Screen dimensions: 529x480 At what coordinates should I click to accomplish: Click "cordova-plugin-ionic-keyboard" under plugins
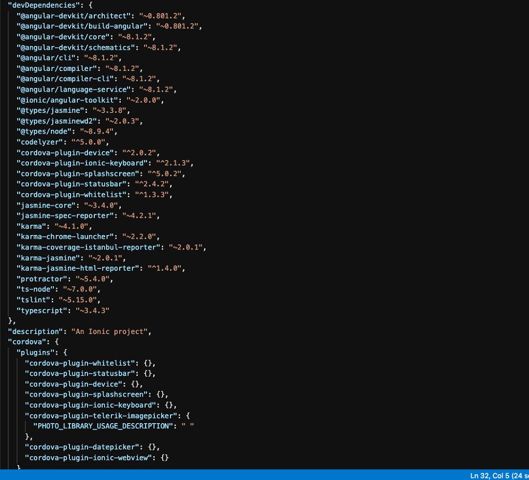pyautogui.click(x=91, y=405)
